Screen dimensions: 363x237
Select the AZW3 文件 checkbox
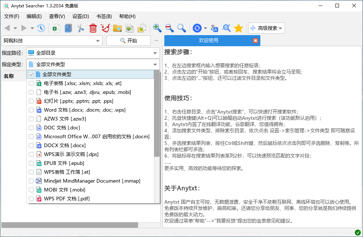point(31,119)
